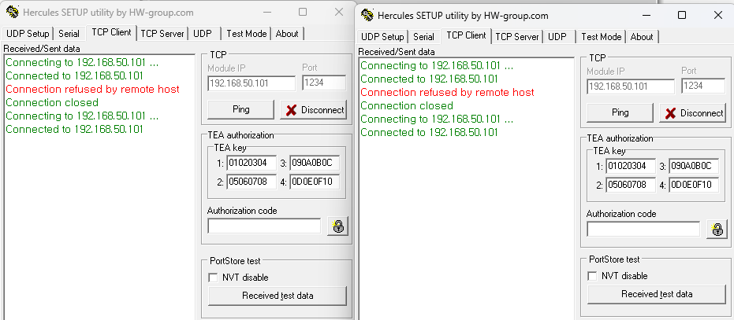Switch to Test Mode tab in left window

coord(246,34)
